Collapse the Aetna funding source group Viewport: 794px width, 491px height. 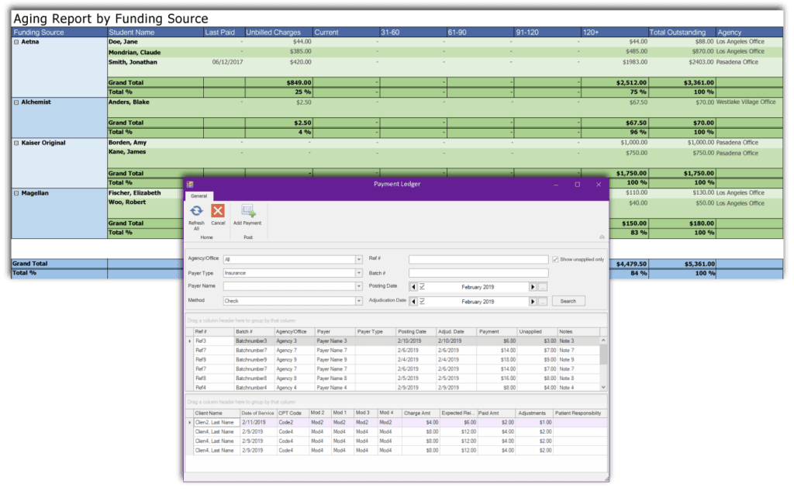(x=16, y=40)
